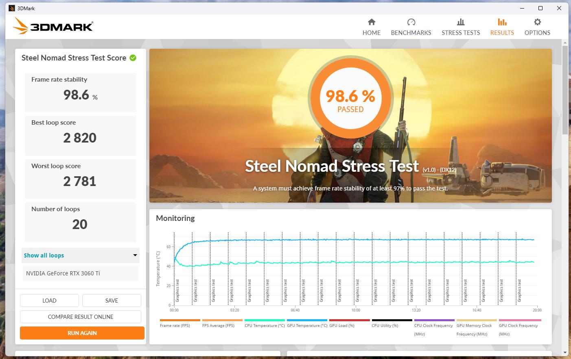The image size is (571, 359).
Task: Click the Steel Nomad Stress Test Score heading
Action: pyautogui.click(x=74, y=58)
